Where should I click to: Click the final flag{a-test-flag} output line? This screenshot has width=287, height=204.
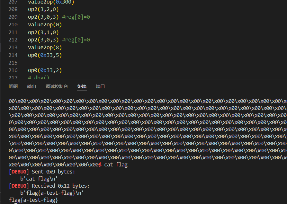[33, 200]
